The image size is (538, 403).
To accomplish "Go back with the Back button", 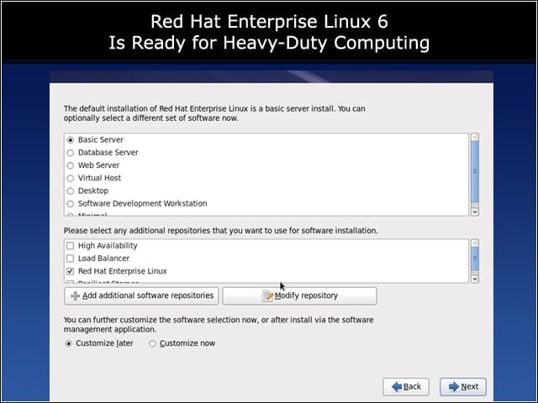I will [406, 386].
